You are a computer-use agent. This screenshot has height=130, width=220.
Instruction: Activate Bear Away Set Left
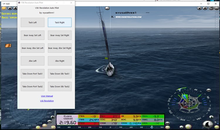click(x=33, y=35)
